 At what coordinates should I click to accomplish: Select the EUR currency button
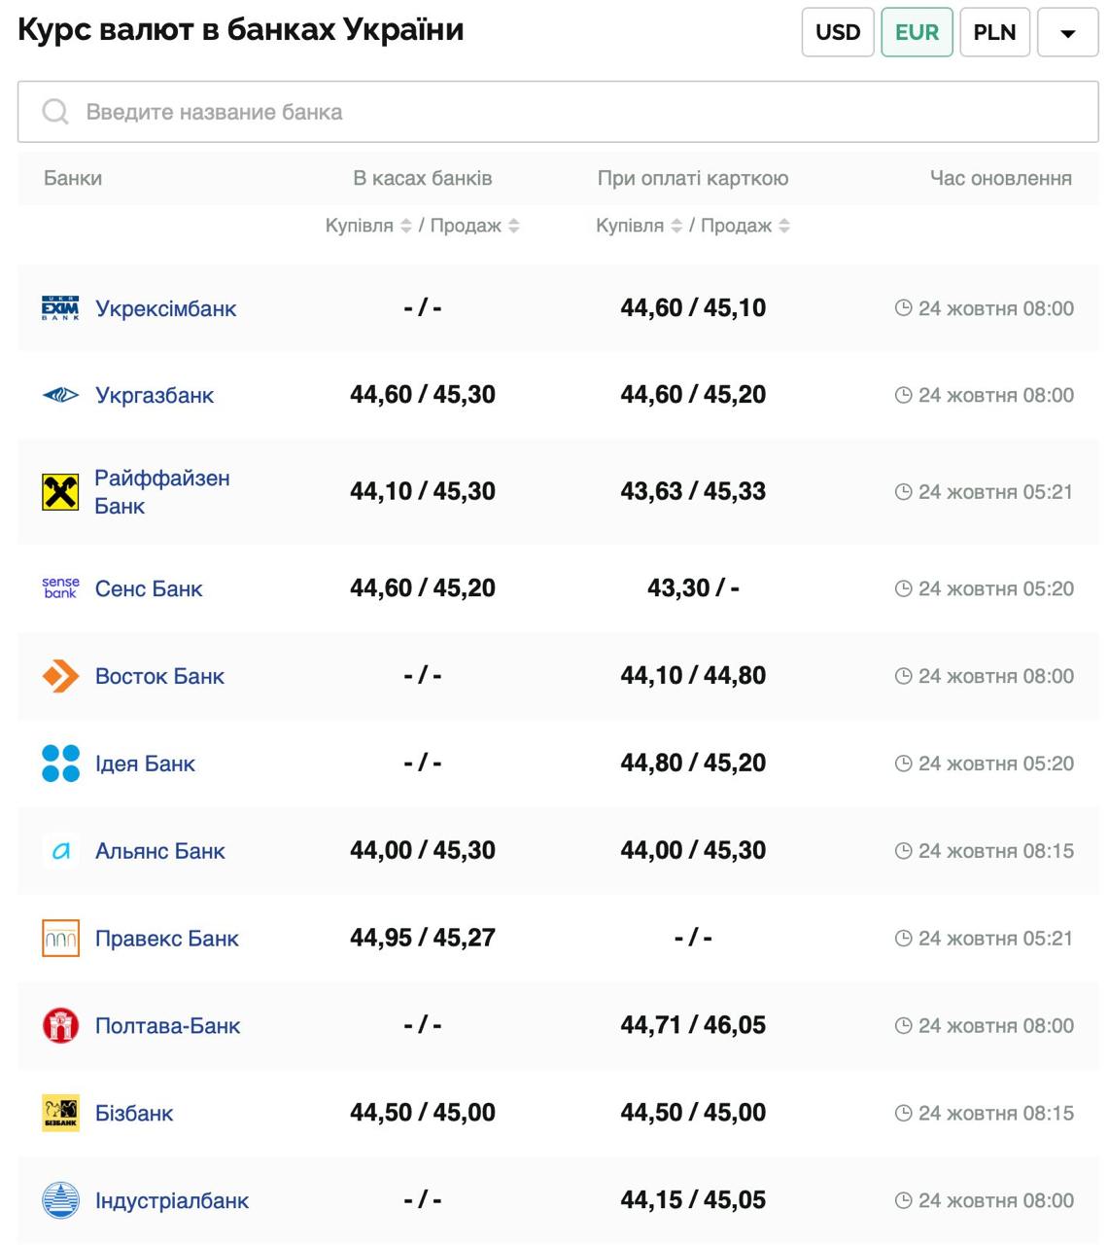tap(916, 32)
